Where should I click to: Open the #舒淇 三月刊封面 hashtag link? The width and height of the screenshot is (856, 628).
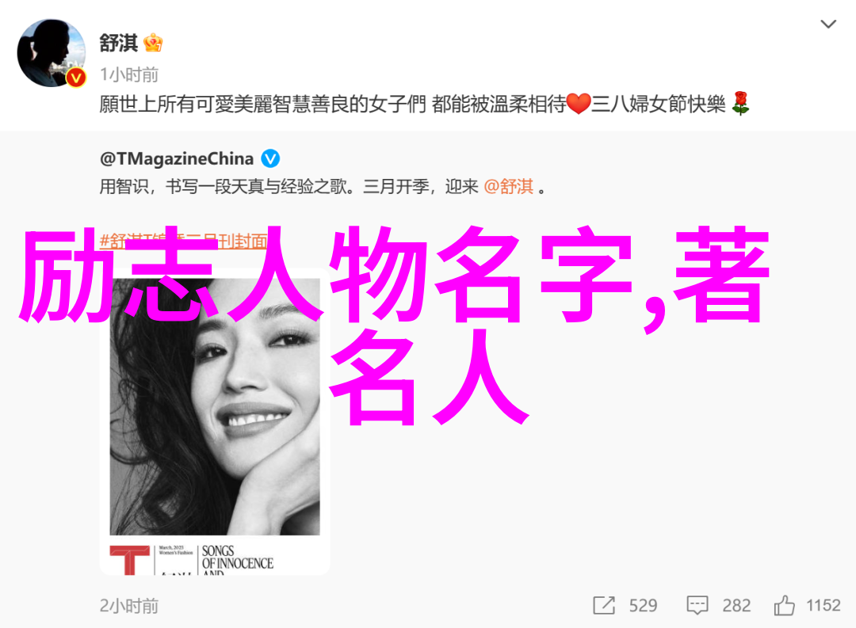(x=184, y=241)
